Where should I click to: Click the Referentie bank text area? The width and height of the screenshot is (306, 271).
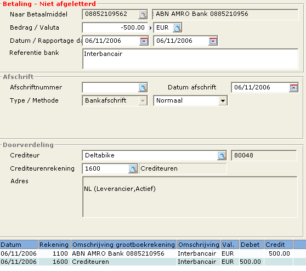tap(190, 59)
